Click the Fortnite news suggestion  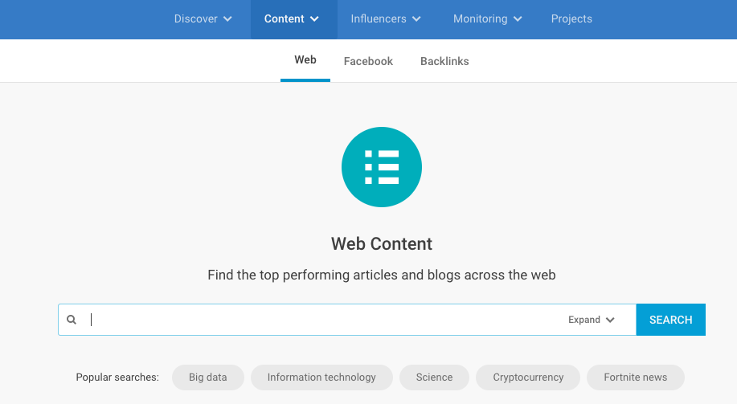635,377
